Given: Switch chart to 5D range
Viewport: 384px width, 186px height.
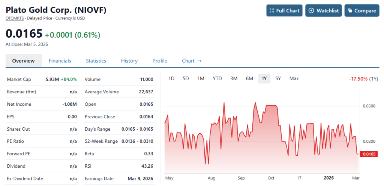Looking at the screenshot, I should click(186, 78).
